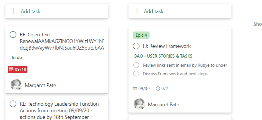Image resolution: width=262 pixels, height=120 pixels.
Task: Check off Review links sent in email item
Action: (x=136, y=65)
